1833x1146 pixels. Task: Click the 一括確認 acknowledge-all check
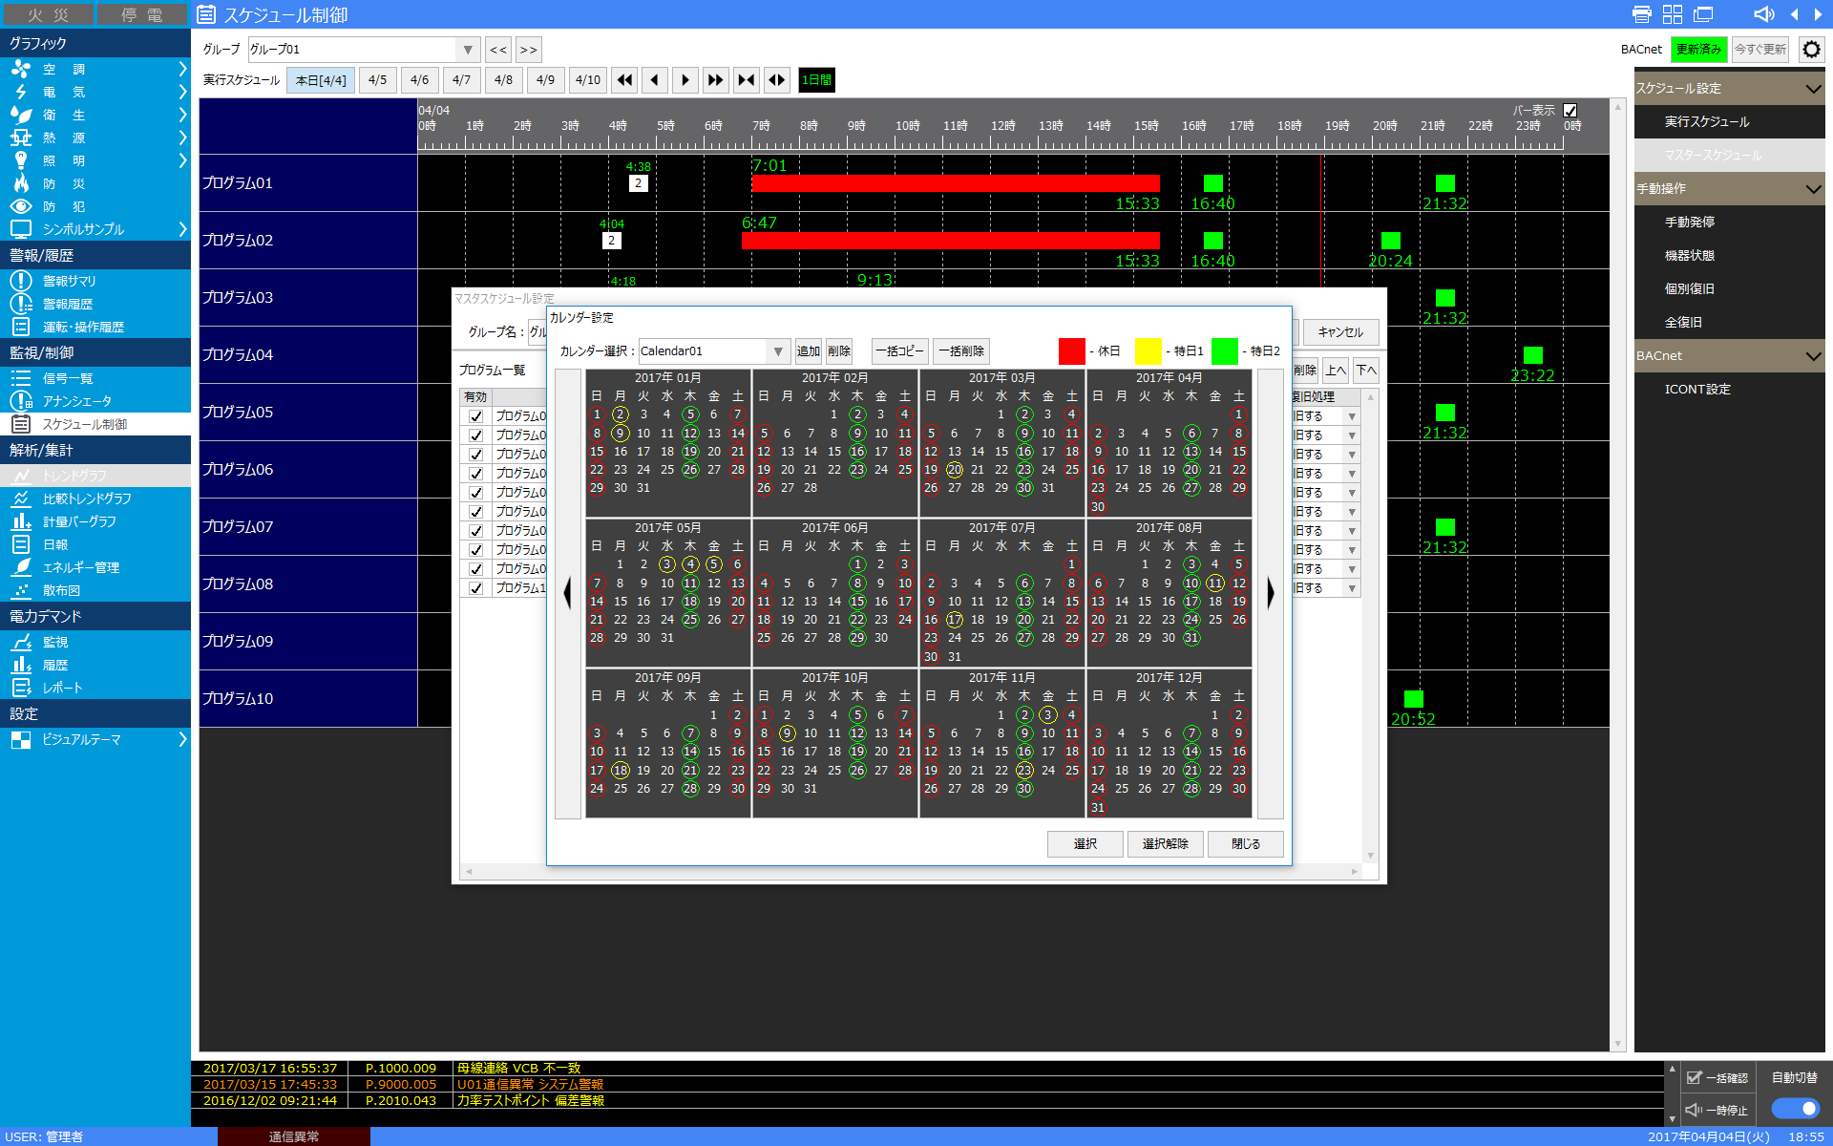coord(1717,1077)
